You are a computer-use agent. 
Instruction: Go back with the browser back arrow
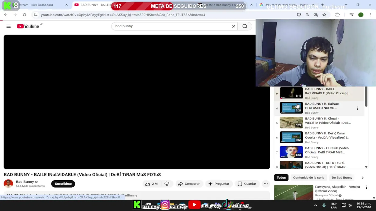tap(6, 15)
